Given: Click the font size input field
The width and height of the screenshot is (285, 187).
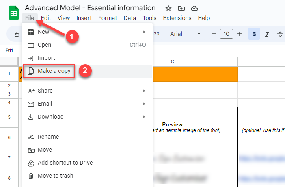Looking at the screenshot, I should click(x=227, y=34).
